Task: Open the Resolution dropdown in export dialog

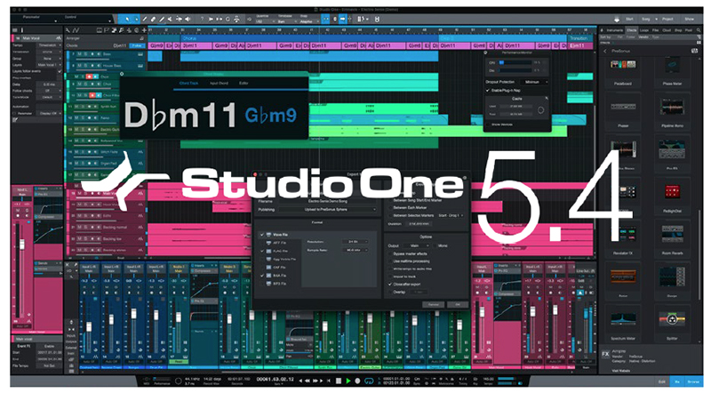Action: pos(355,242)
